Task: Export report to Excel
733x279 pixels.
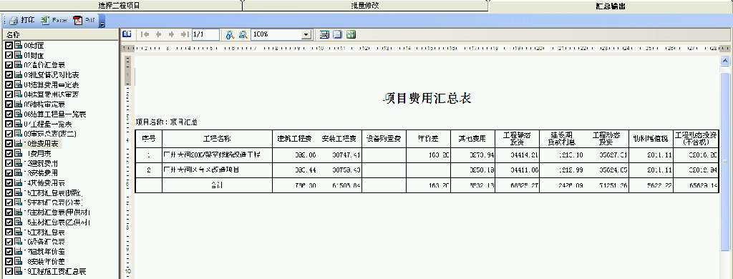Action: click(x=54, y=21)
